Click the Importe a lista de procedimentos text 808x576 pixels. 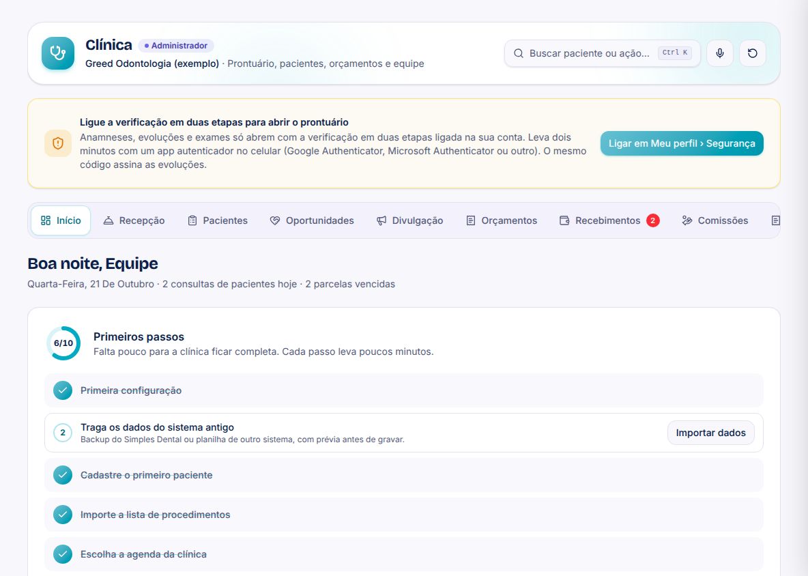click(155, 515)
